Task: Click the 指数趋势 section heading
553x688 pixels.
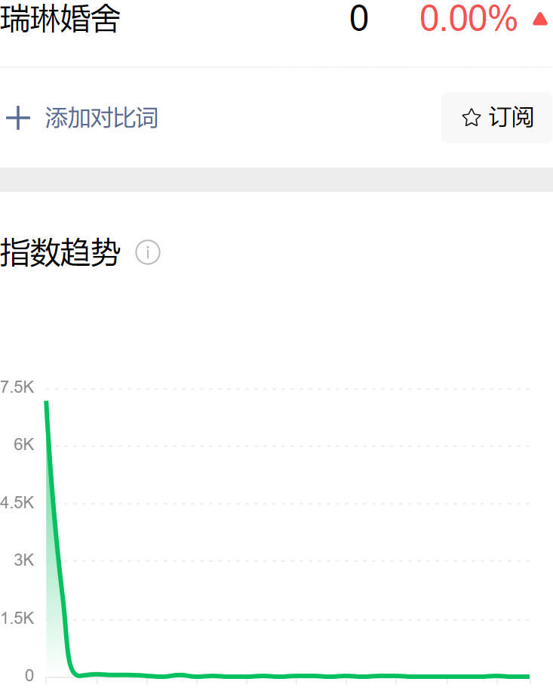Action: pos(60,252)
